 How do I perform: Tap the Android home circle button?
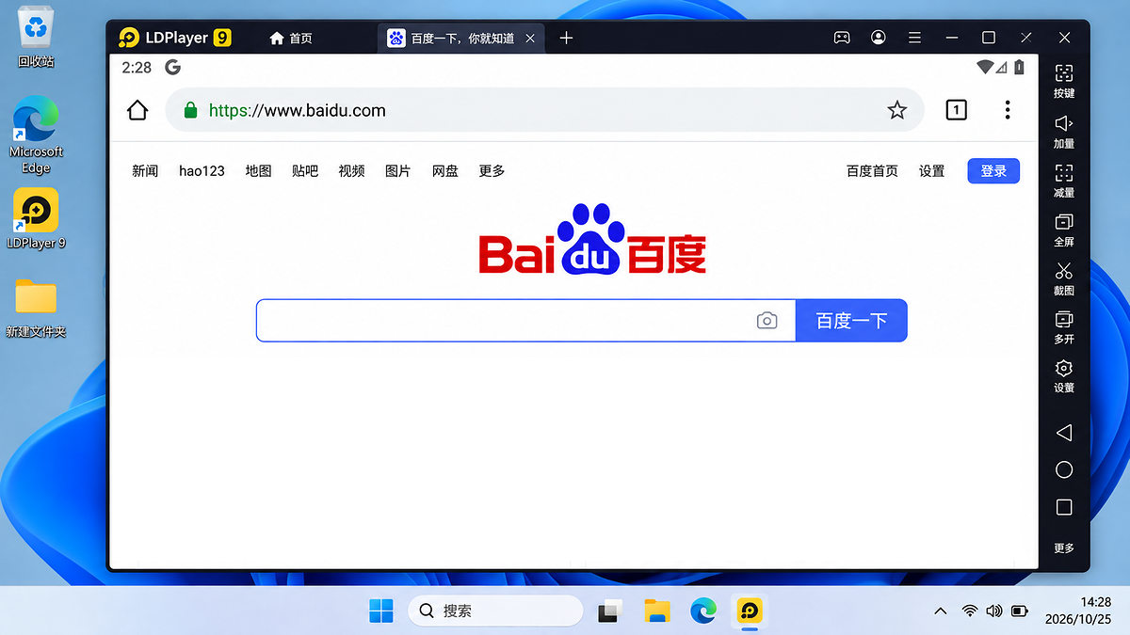[1064, 469]
